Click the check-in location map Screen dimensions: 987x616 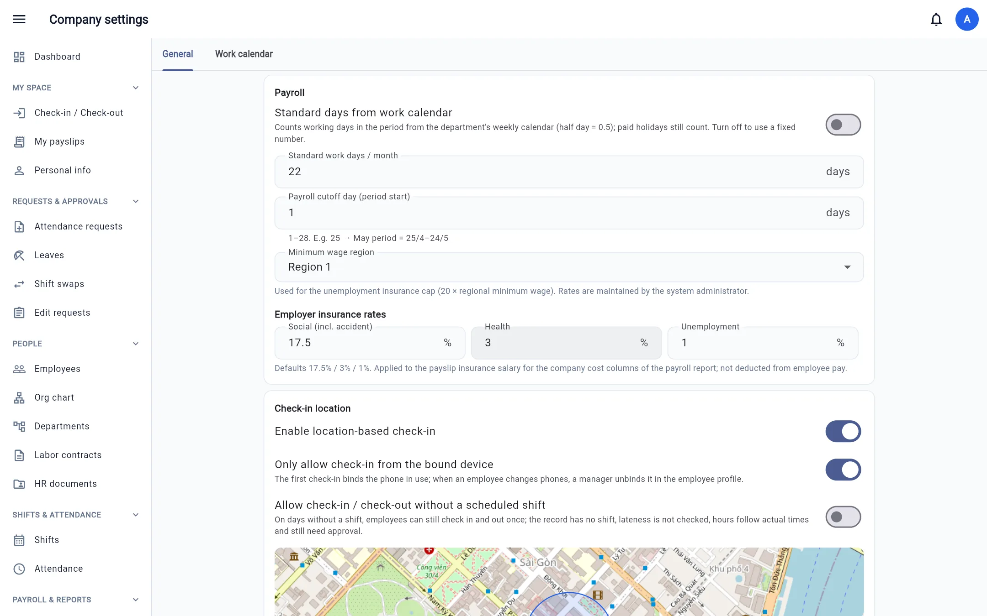coord(569,582)
